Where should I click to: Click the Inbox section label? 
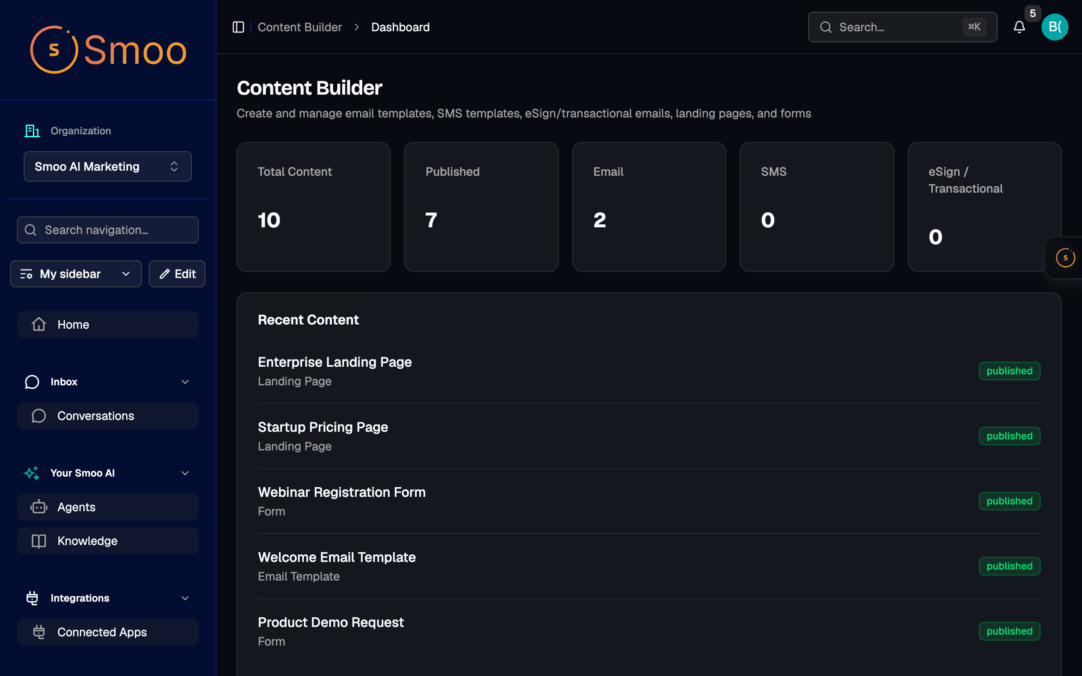(x=64, y=382)
